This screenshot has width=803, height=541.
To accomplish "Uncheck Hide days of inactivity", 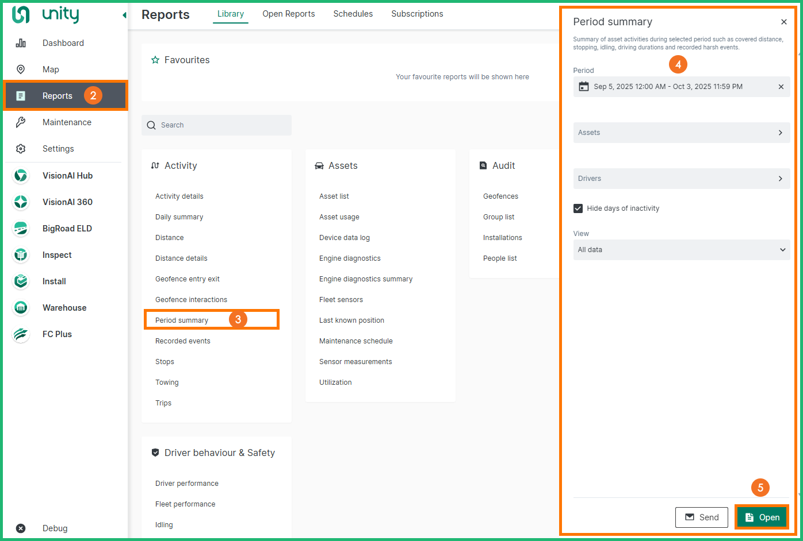I will point(578,208).
